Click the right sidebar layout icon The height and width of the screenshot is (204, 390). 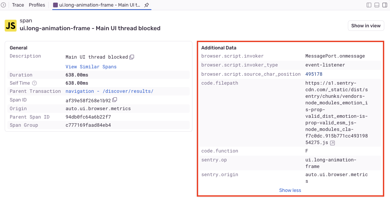click(384, 5)
